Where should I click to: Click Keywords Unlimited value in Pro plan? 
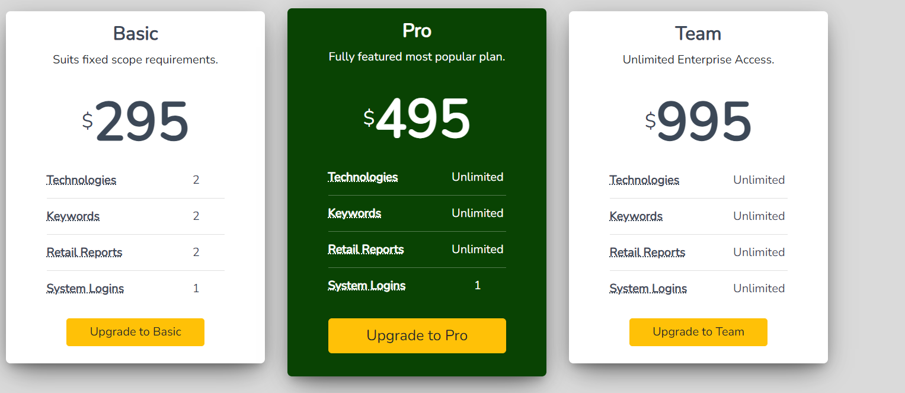(x=478, y=213)
